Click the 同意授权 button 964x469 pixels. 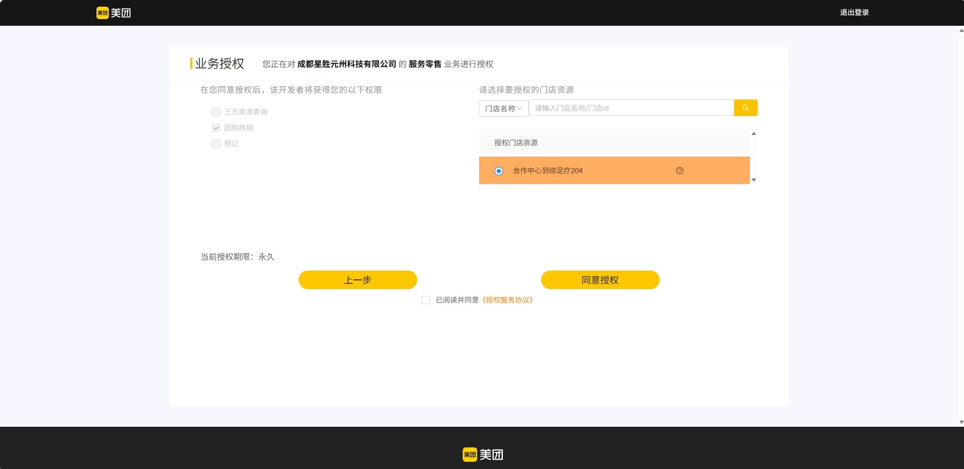600,280
